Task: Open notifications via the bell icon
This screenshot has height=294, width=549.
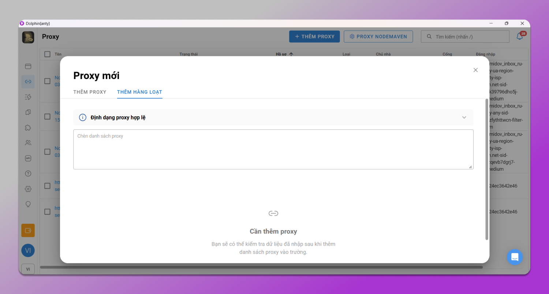Action: tap(519, 36)
